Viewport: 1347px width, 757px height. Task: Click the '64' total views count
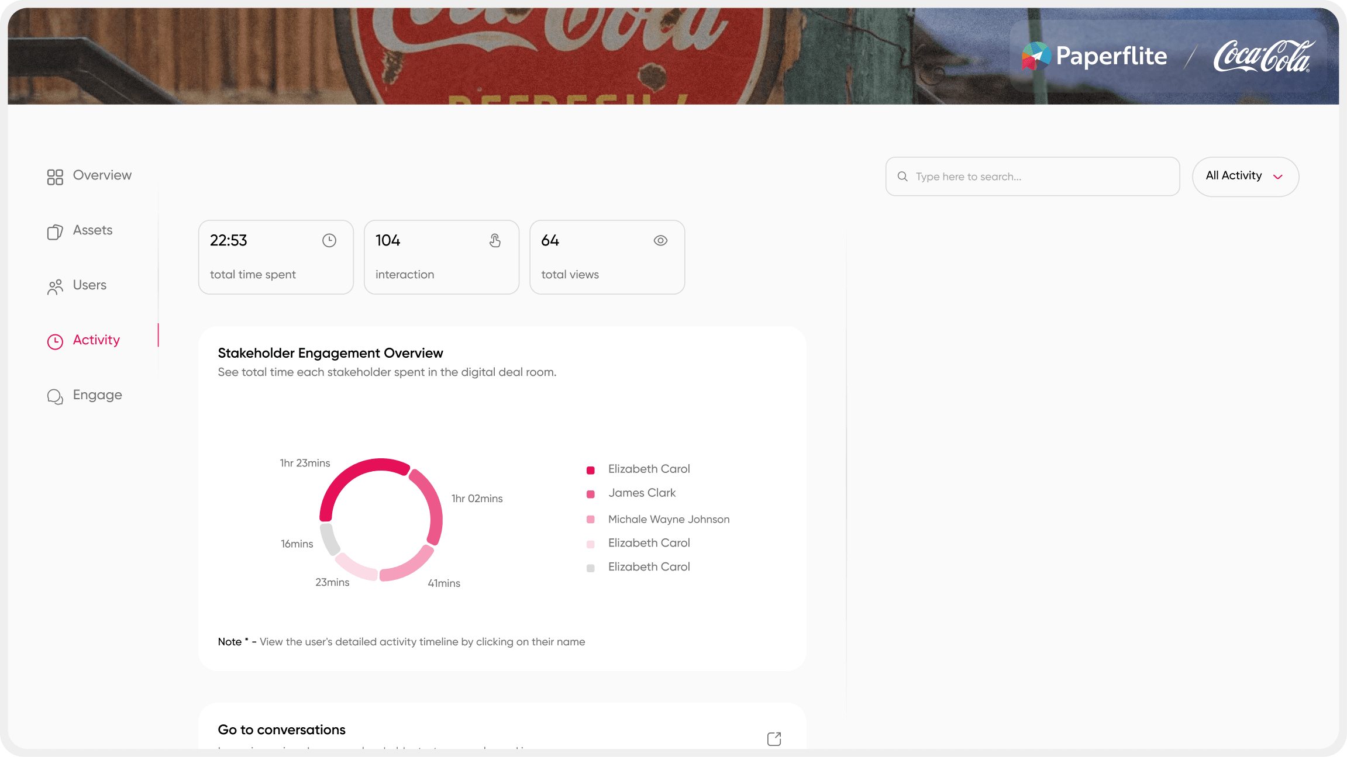point(550,240)
